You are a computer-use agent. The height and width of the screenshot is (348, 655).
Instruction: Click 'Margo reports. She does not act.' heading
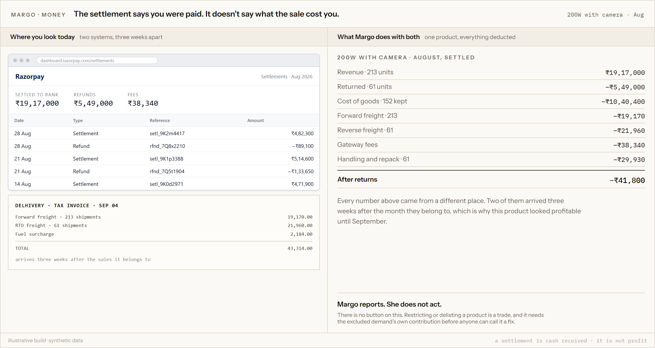(x=389, y=304)
